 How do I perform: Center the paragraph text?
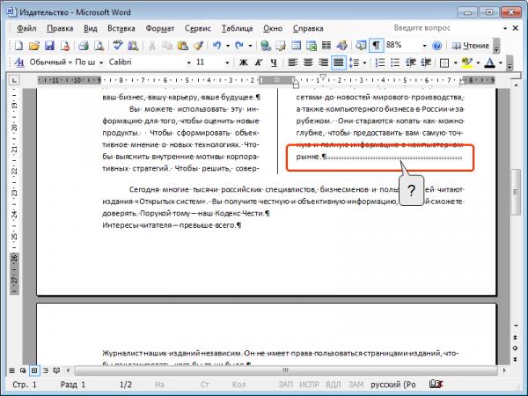[308, 62]
